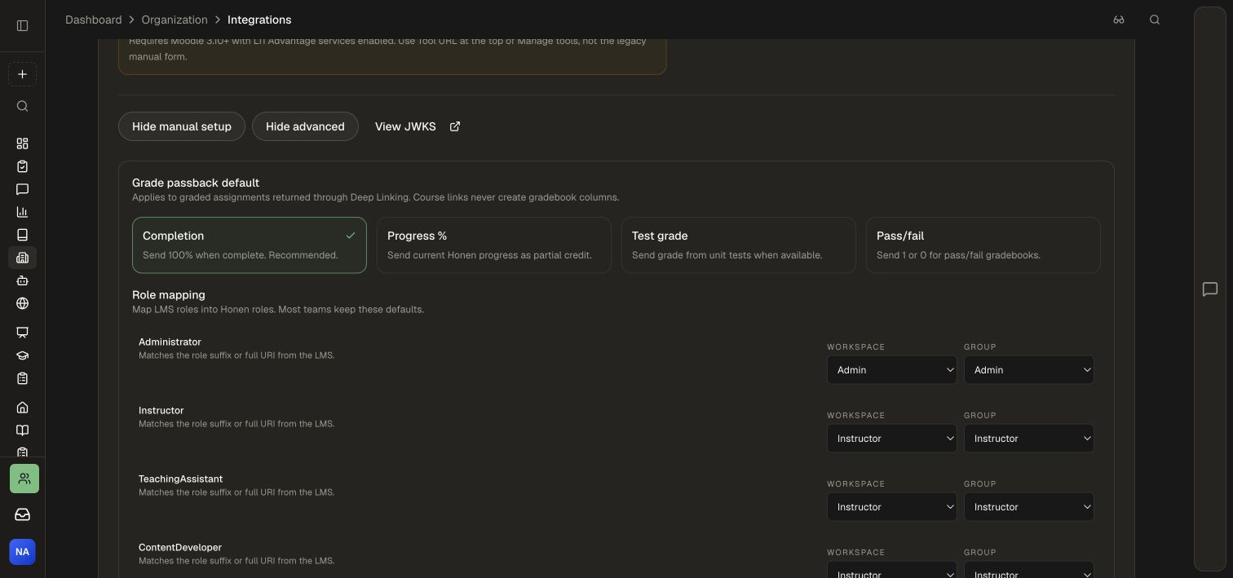Open the NA user avatar menu
The height and width of the screenshot is (578, 1233).
[x=22, y=552]
